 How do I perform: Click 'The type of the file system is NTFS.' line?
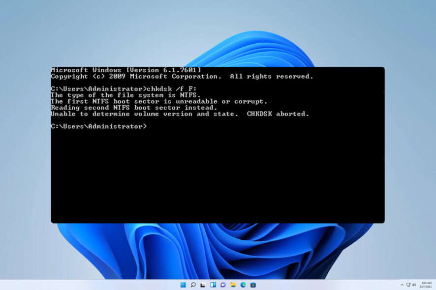pos(125,95)
